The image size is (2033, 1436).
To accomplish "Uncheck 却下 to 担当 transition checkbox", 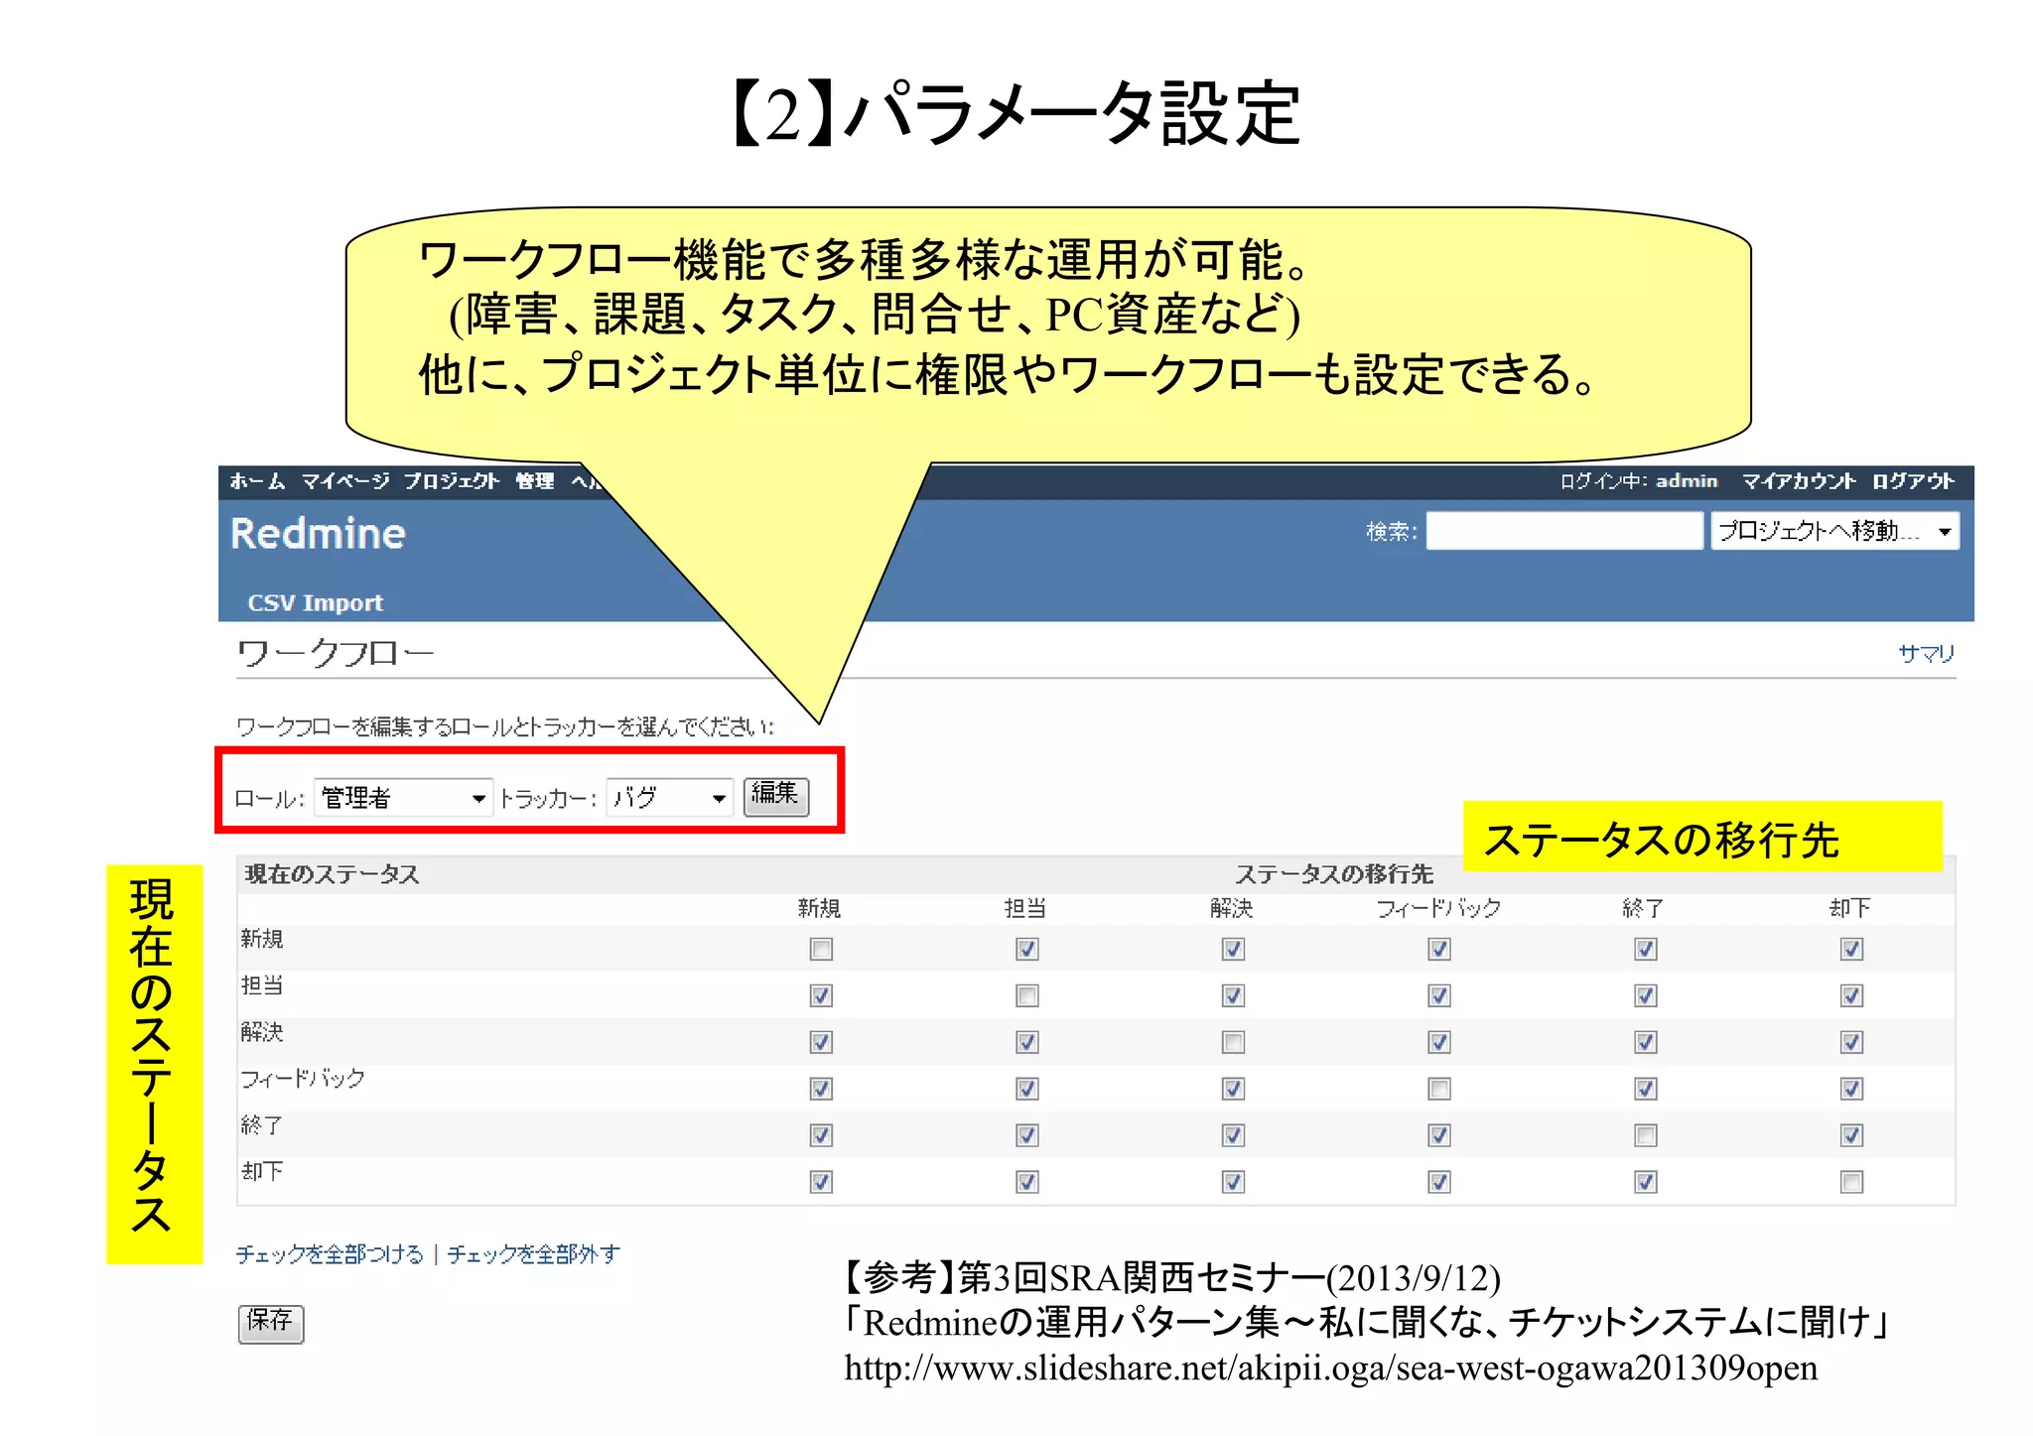I will coord(1027,1182).
